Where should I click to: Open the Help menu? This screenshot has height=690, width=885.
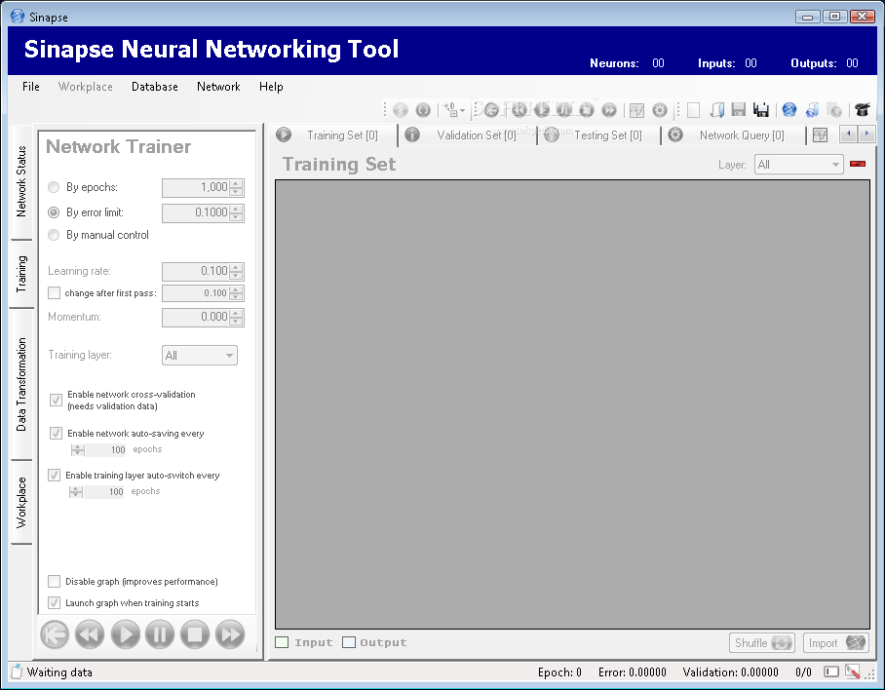(x=271, y=87)
